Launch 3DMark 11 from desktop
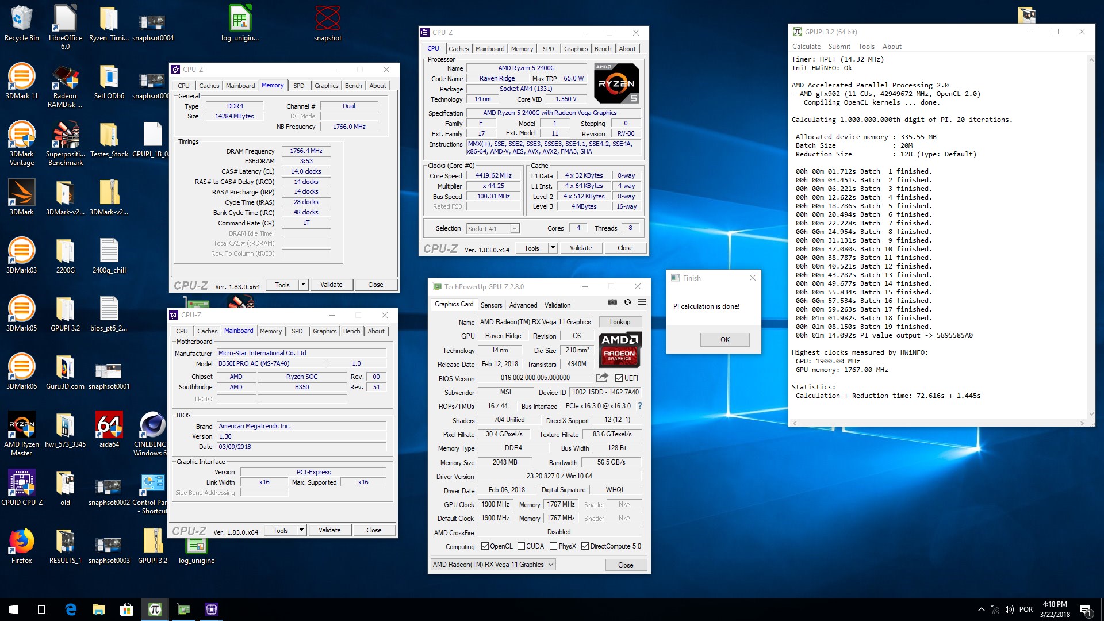This screenshot has height=621, width=1104. (21, 82)
